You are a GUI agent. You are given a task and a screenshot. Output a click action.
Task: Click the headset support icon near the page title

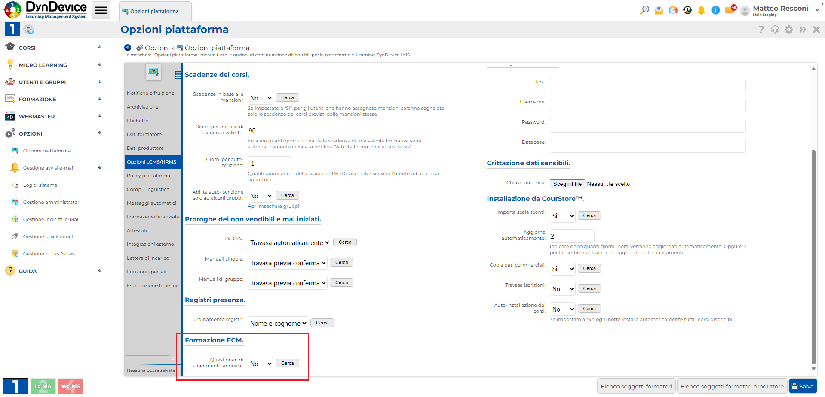coord(775,30)
